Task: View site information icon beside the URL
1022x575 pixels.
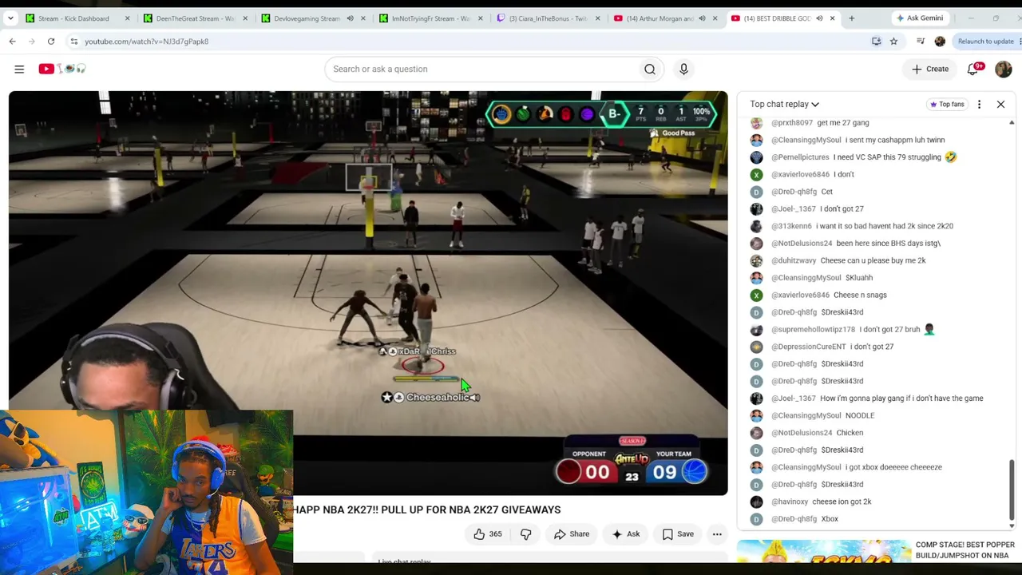Action: coord(73,41)
